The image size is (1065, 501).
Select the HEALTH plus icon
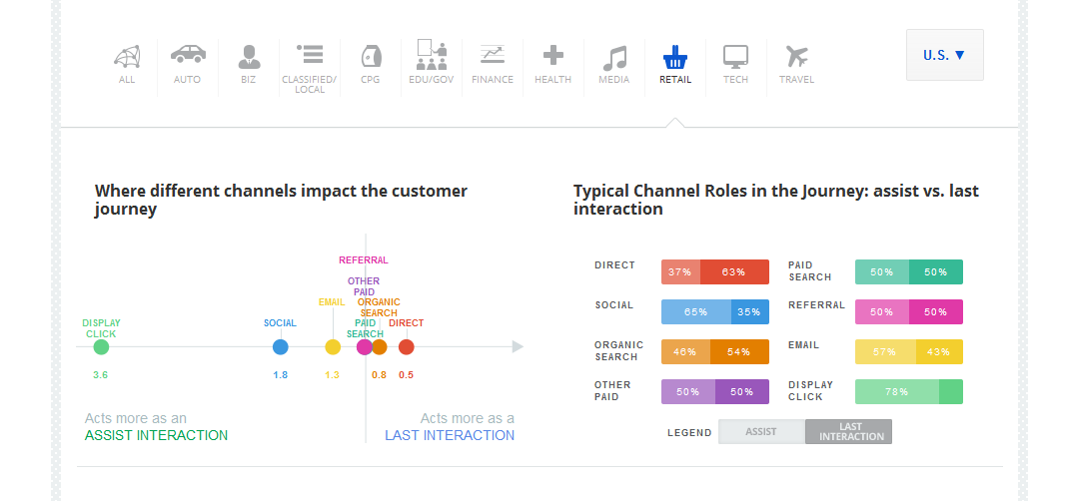click(x=552, y=56)
